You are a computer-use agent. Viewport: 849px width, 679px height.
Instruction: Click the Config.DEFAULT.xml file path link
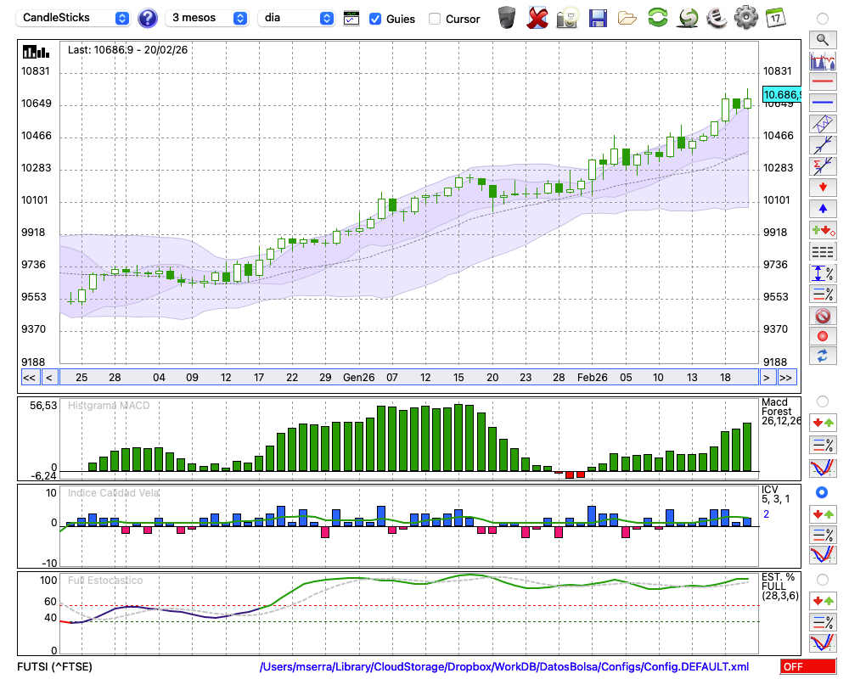coord(503,667)
